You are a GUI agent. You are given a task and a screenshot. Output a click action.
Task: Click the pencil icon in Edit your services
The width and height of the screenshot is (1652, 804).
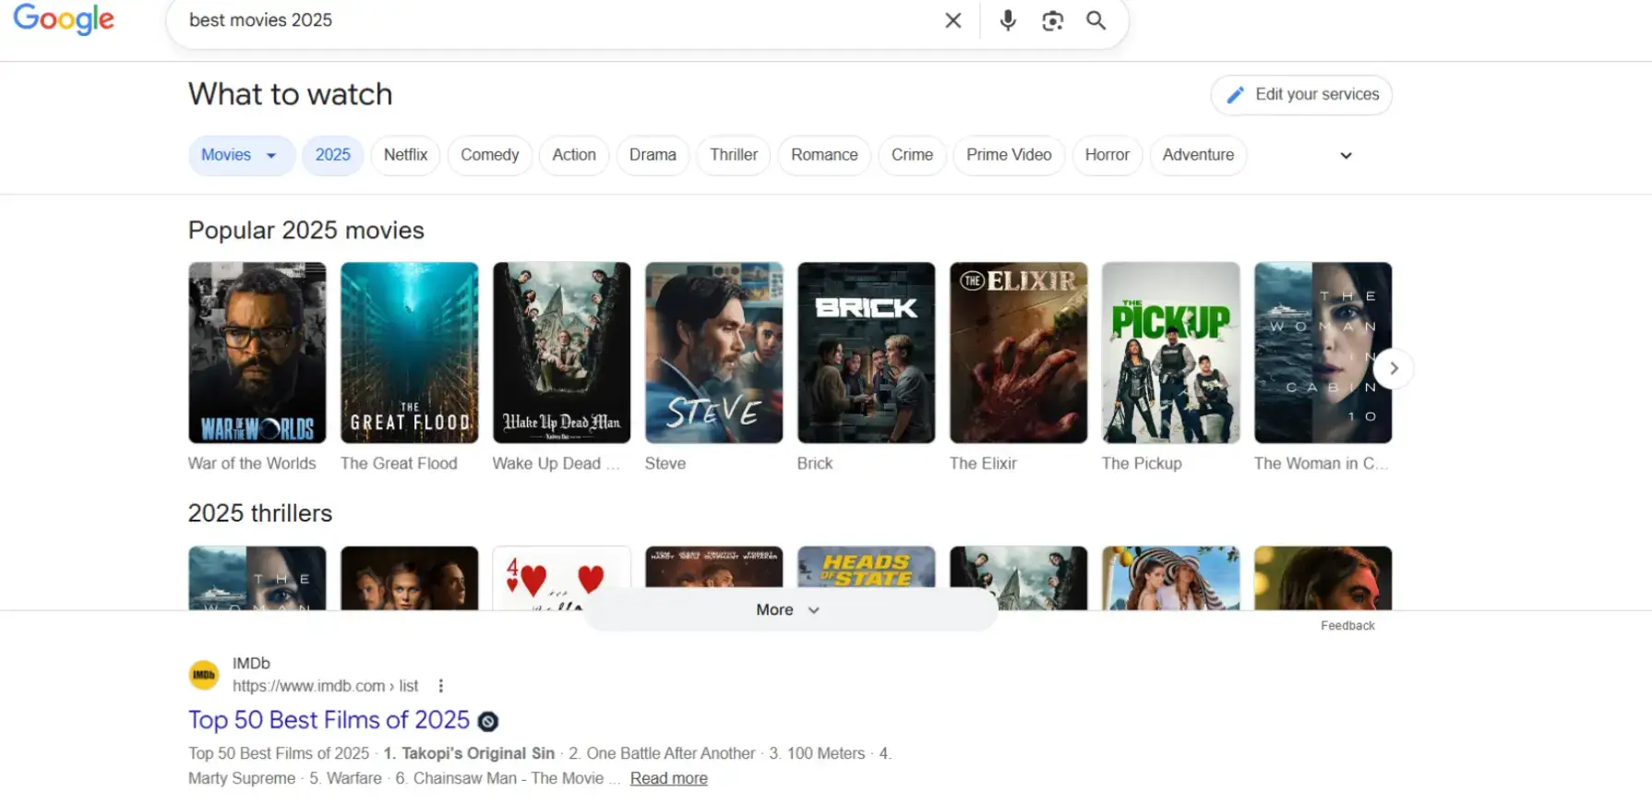pyautogui.click(x=1235, y=95)
